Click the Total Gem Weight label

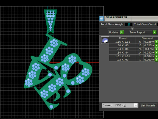click(x=112, y=24)
